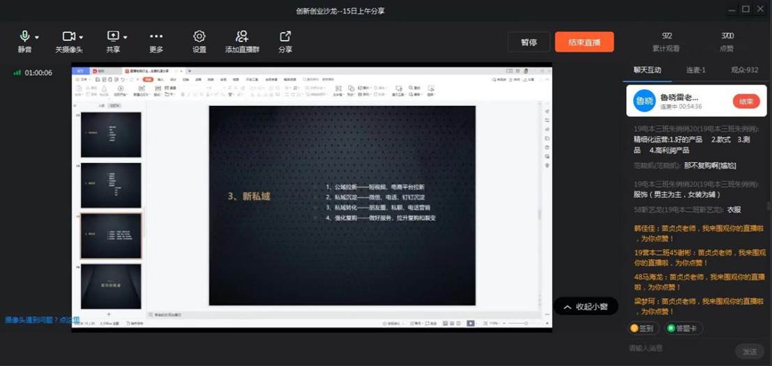Click the 鲁晓 avatar in the 连麦 card
The image size is (772, 366).
tap(644, 101)
